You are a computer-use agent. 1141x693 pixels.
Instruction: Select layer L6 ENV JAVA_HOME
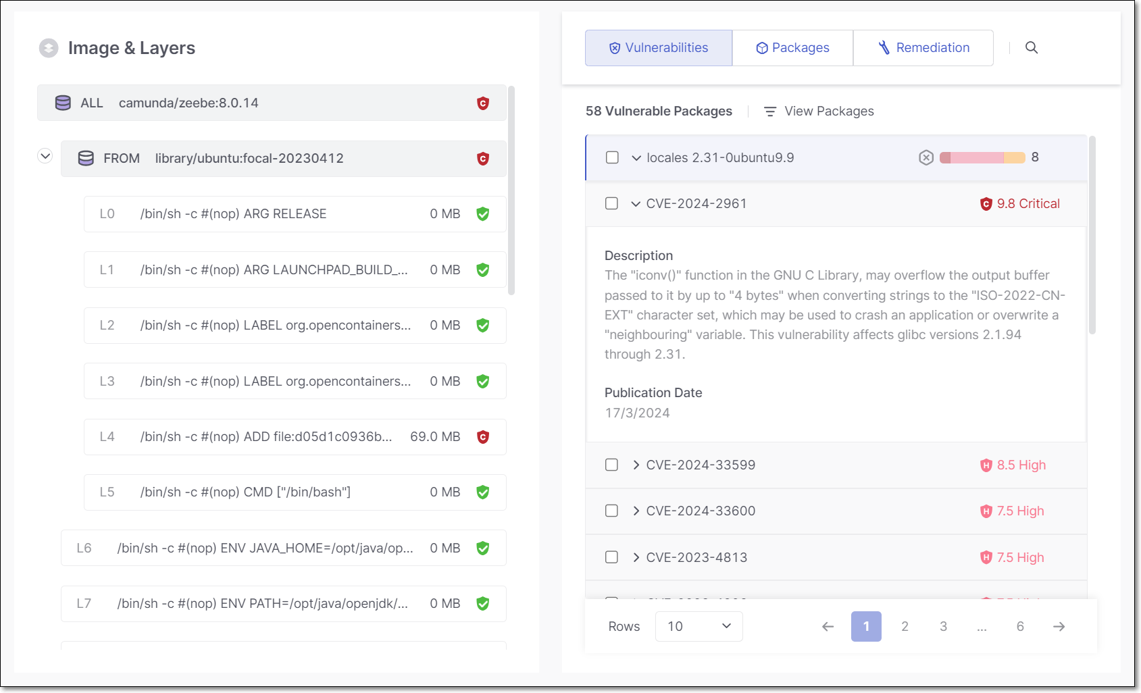pyautogui.click(x=284, y=548)
